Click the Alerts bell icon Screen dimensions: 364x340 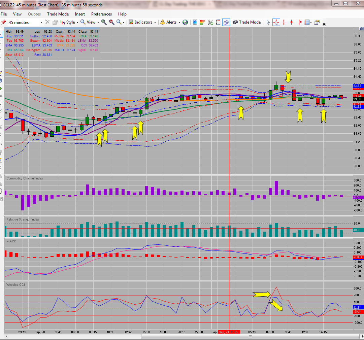[x=163, y=22]
